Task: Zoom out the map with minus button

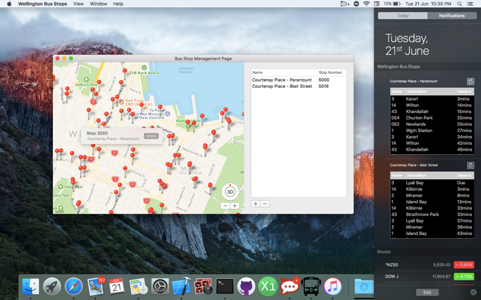Action: click(x=225, y=206)
